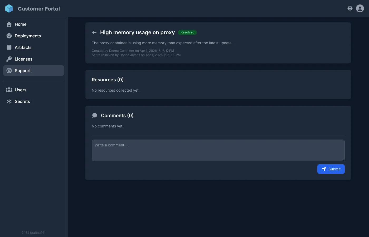Click the Customer Portal cube logo
Viewport: 369px width, 237px height.
pos(9,8)
